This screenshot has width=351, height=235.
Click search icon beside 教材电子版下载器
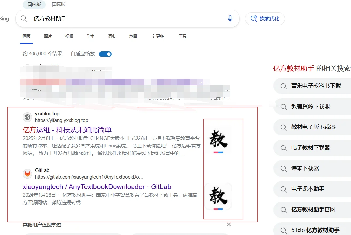(x=284, y=127)
